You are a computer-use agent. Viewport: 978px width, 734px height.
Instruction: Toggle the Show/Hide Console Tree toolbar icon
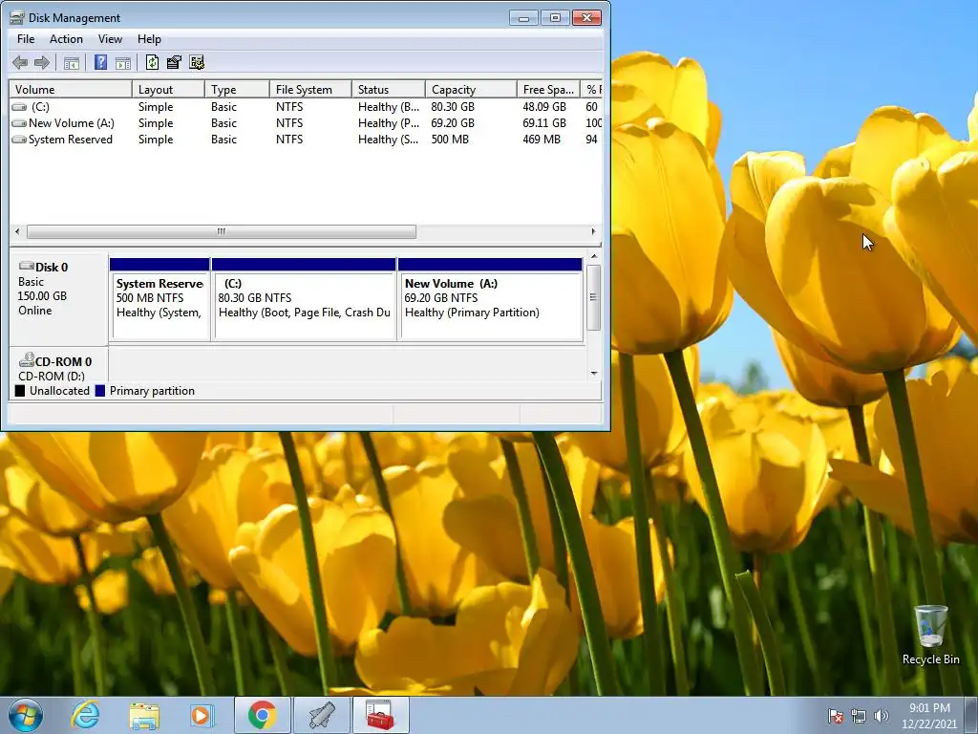[x=72, y=62]
